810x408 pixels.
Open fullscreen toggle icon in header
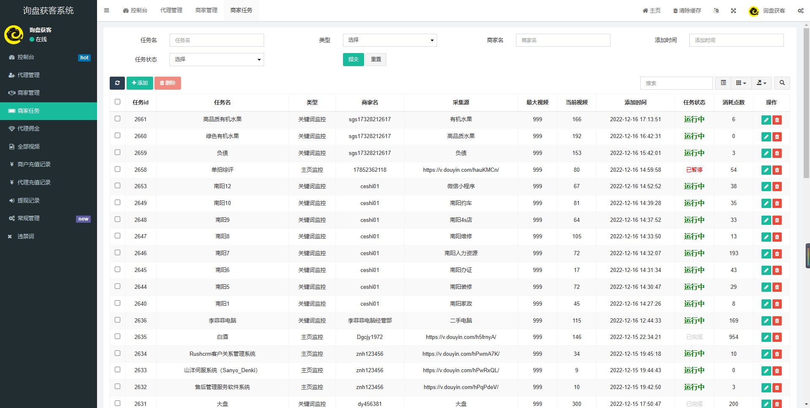coord(733,11)
